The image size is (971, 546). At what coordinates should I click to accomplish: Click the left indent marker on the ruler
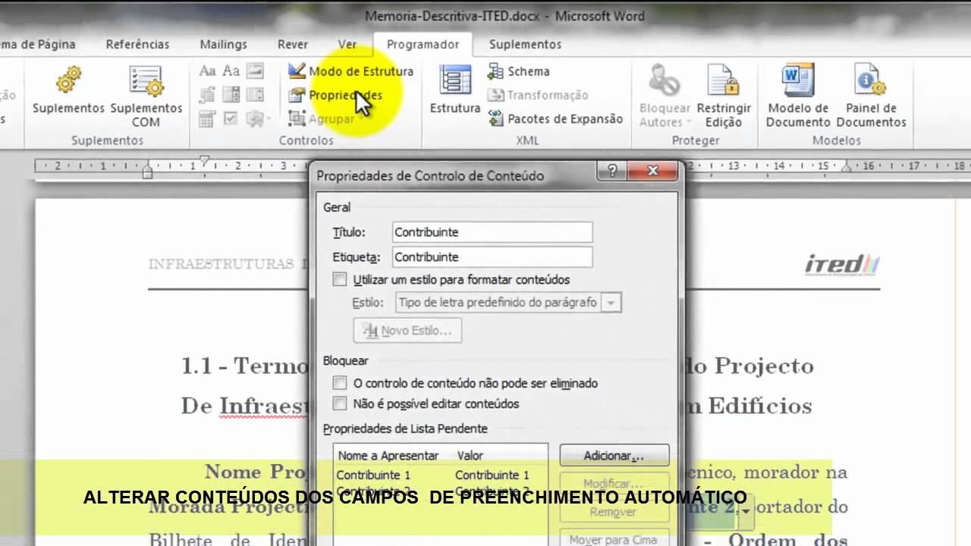147,172
